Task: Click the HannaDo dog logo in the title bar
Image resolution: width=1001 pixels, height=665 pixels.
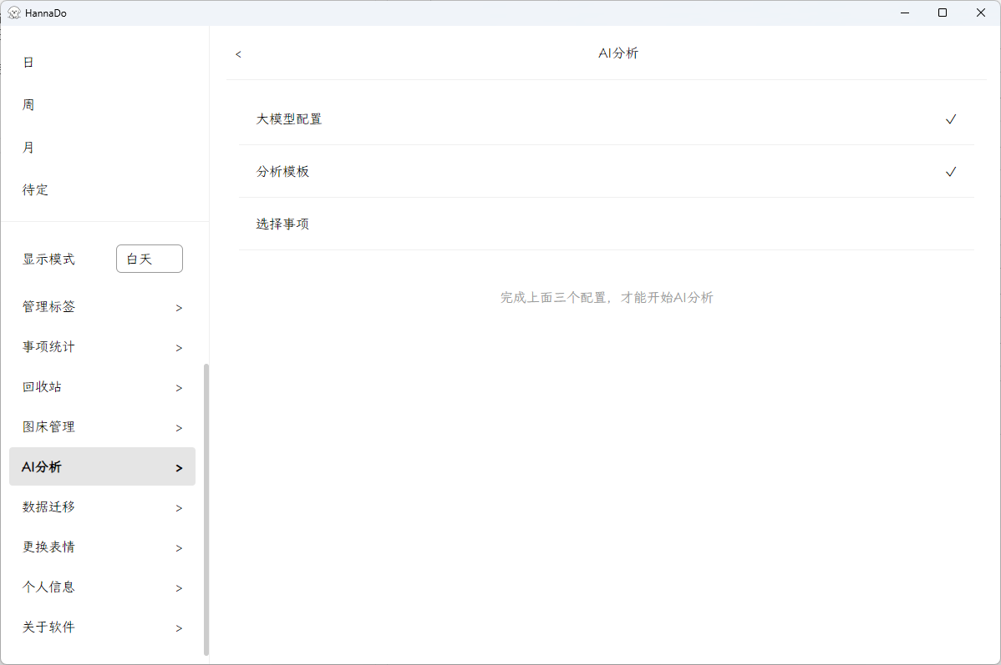Action: point(13,13)
